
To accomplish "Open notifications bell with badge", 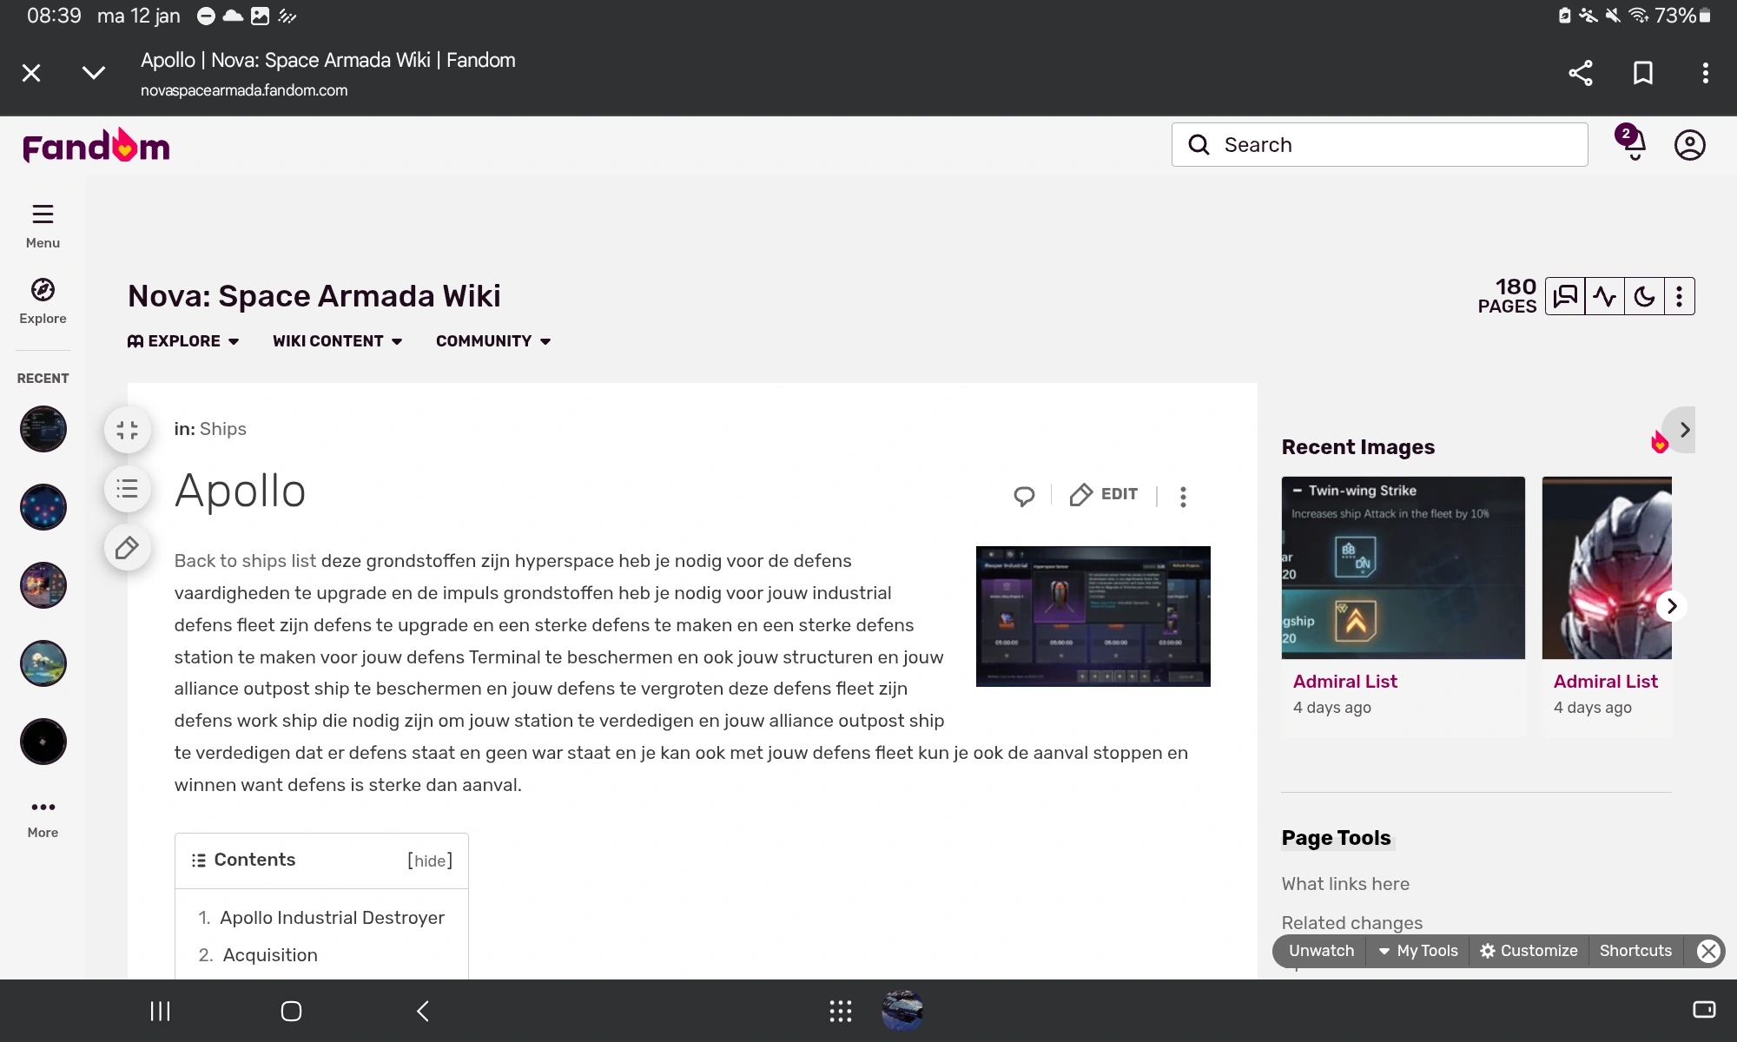I will (x=1634, y=144).
